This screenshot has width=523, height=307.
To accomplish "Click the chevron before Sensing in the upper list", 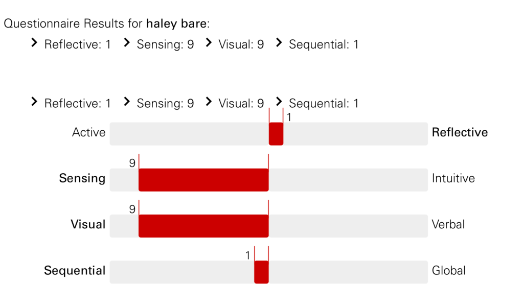I will (127, 43).
